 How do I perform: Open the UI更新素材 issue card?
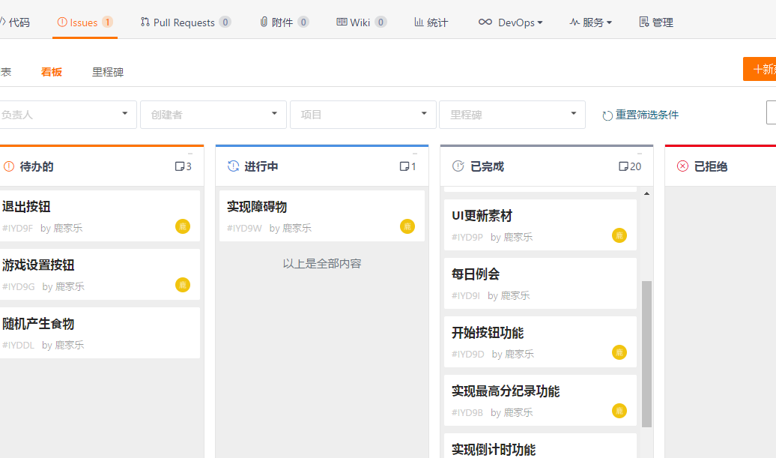[541, 225]
